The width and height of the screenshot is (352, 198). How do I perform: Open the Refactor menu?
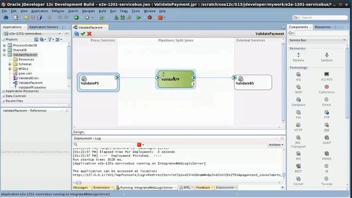(x=58, y=11)
